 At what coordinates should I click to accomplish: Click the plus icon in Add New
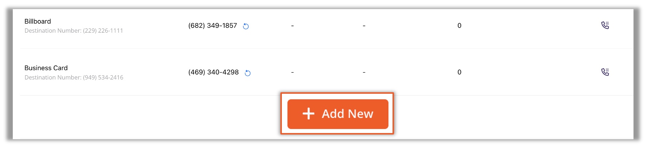[x=309, y=114]
